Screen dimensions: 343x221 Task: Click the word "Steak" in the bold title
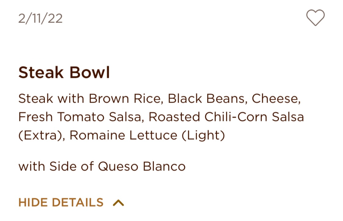coord(41,73)
